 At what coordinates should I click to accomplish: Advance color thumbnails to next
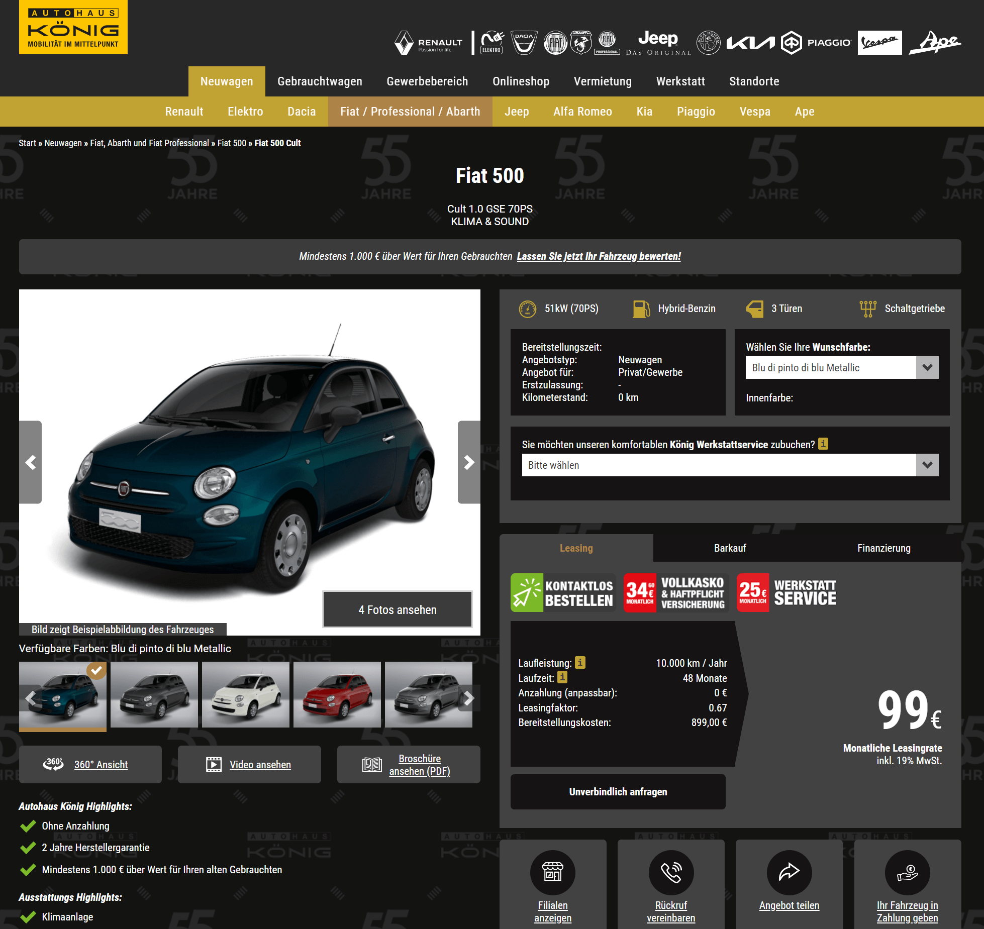(468, 698)
